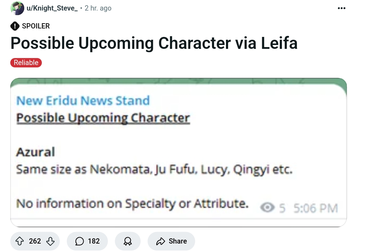Image resolution: width=369 pixels, height=252 pixels.
Task: Click the 2 hr. ago timestamp
Action: tap(98, 8)
